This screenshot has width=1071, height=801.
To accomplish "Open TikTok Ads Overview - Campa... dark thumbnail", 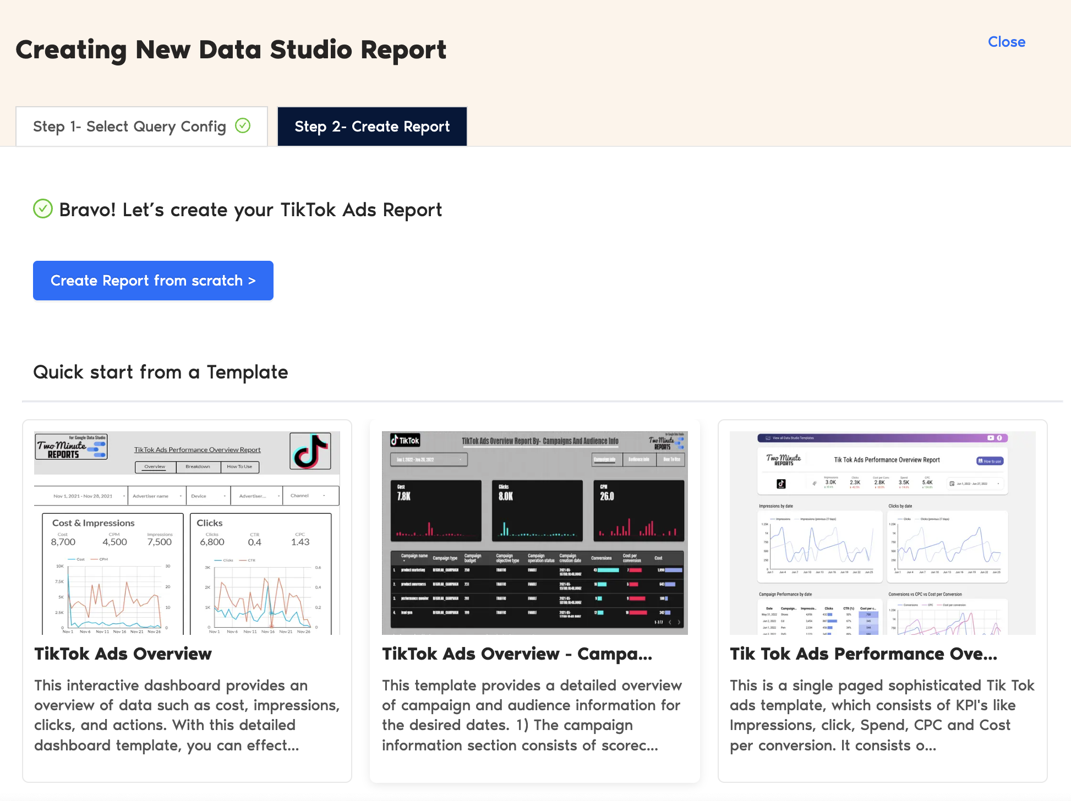I will 535,533.
